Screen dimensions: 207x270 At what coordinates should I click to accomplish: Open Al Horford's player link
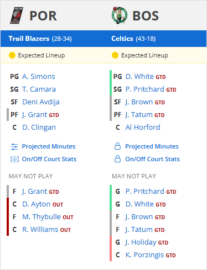(143, 128)
